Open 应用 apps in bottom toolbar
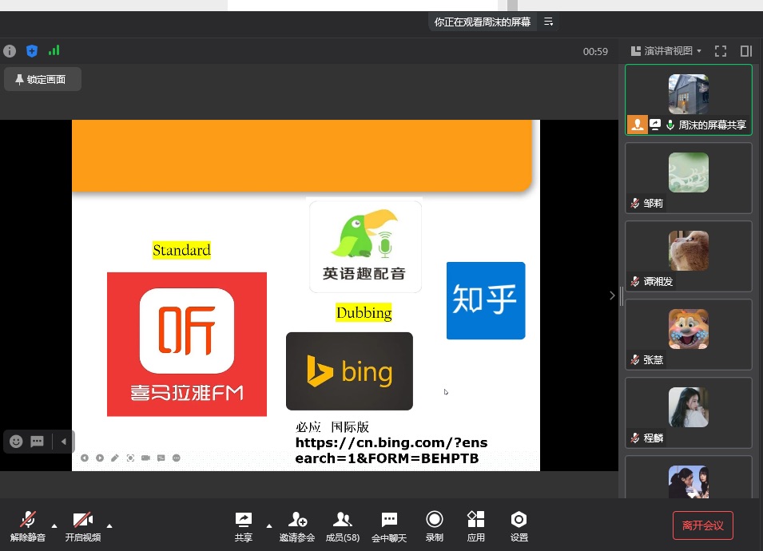The width and height of the screenshot is (763, 551). [475, 525]
